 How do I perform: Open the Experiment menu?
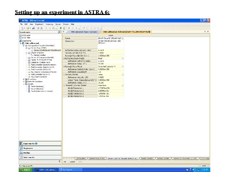tap(39, 24)
